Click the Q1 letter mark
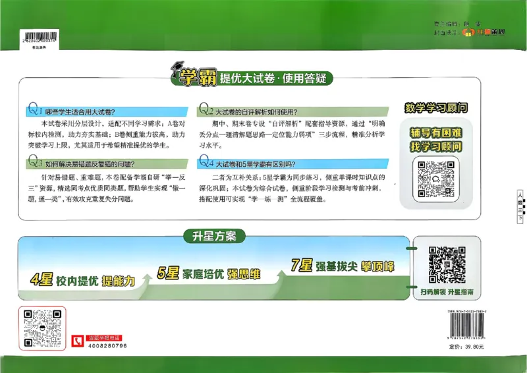 click(x=35, y=109)
